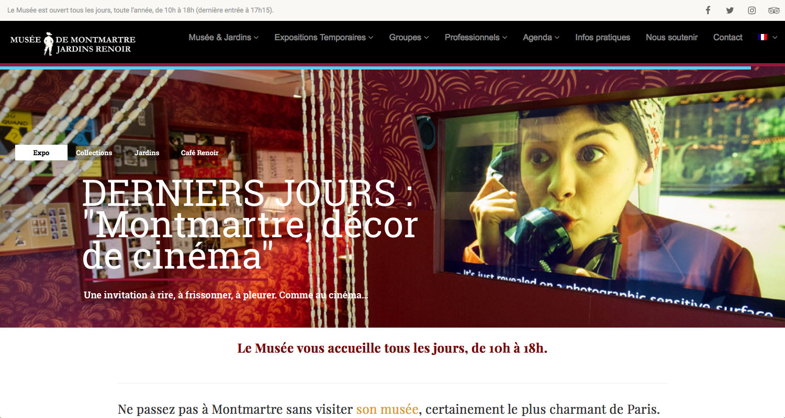The width and height of the screenshot is (785, 418).
Task: Expand the Expositions Temporaires dropdown
Action: [x=324, y=38]
